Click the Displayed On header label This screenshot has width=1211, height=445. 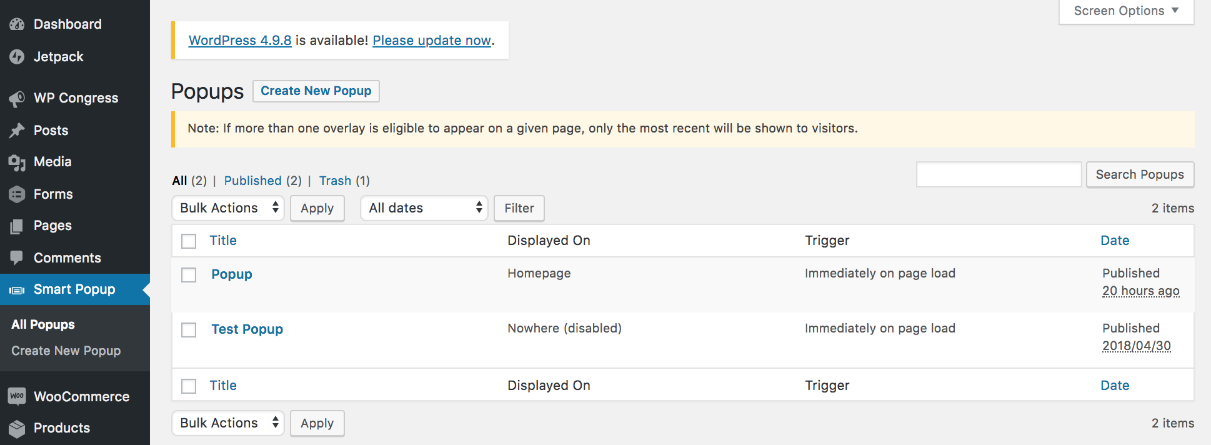(549, 241)
